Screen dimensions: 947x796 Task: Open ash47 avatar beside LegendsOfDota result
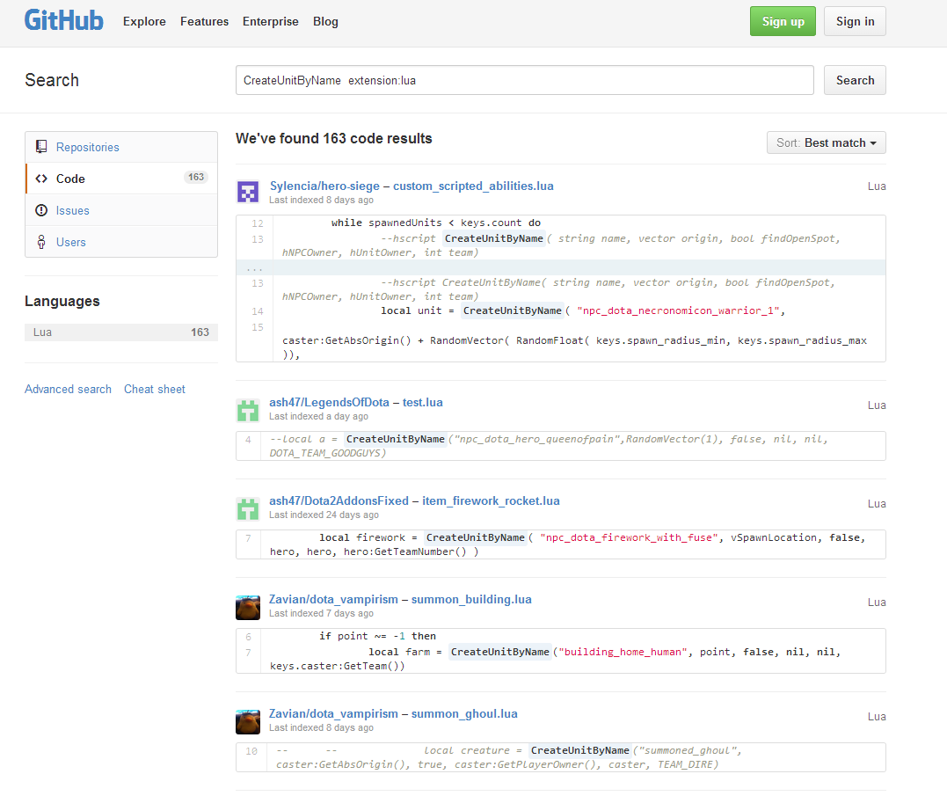248,410
